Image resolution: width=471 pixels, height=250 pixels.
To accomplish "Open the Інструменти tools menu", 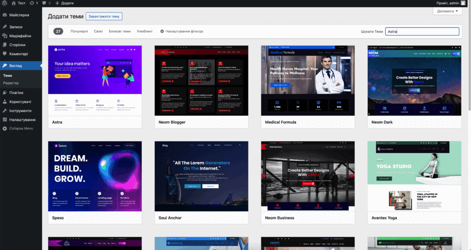I will click(x=21, y=111).
